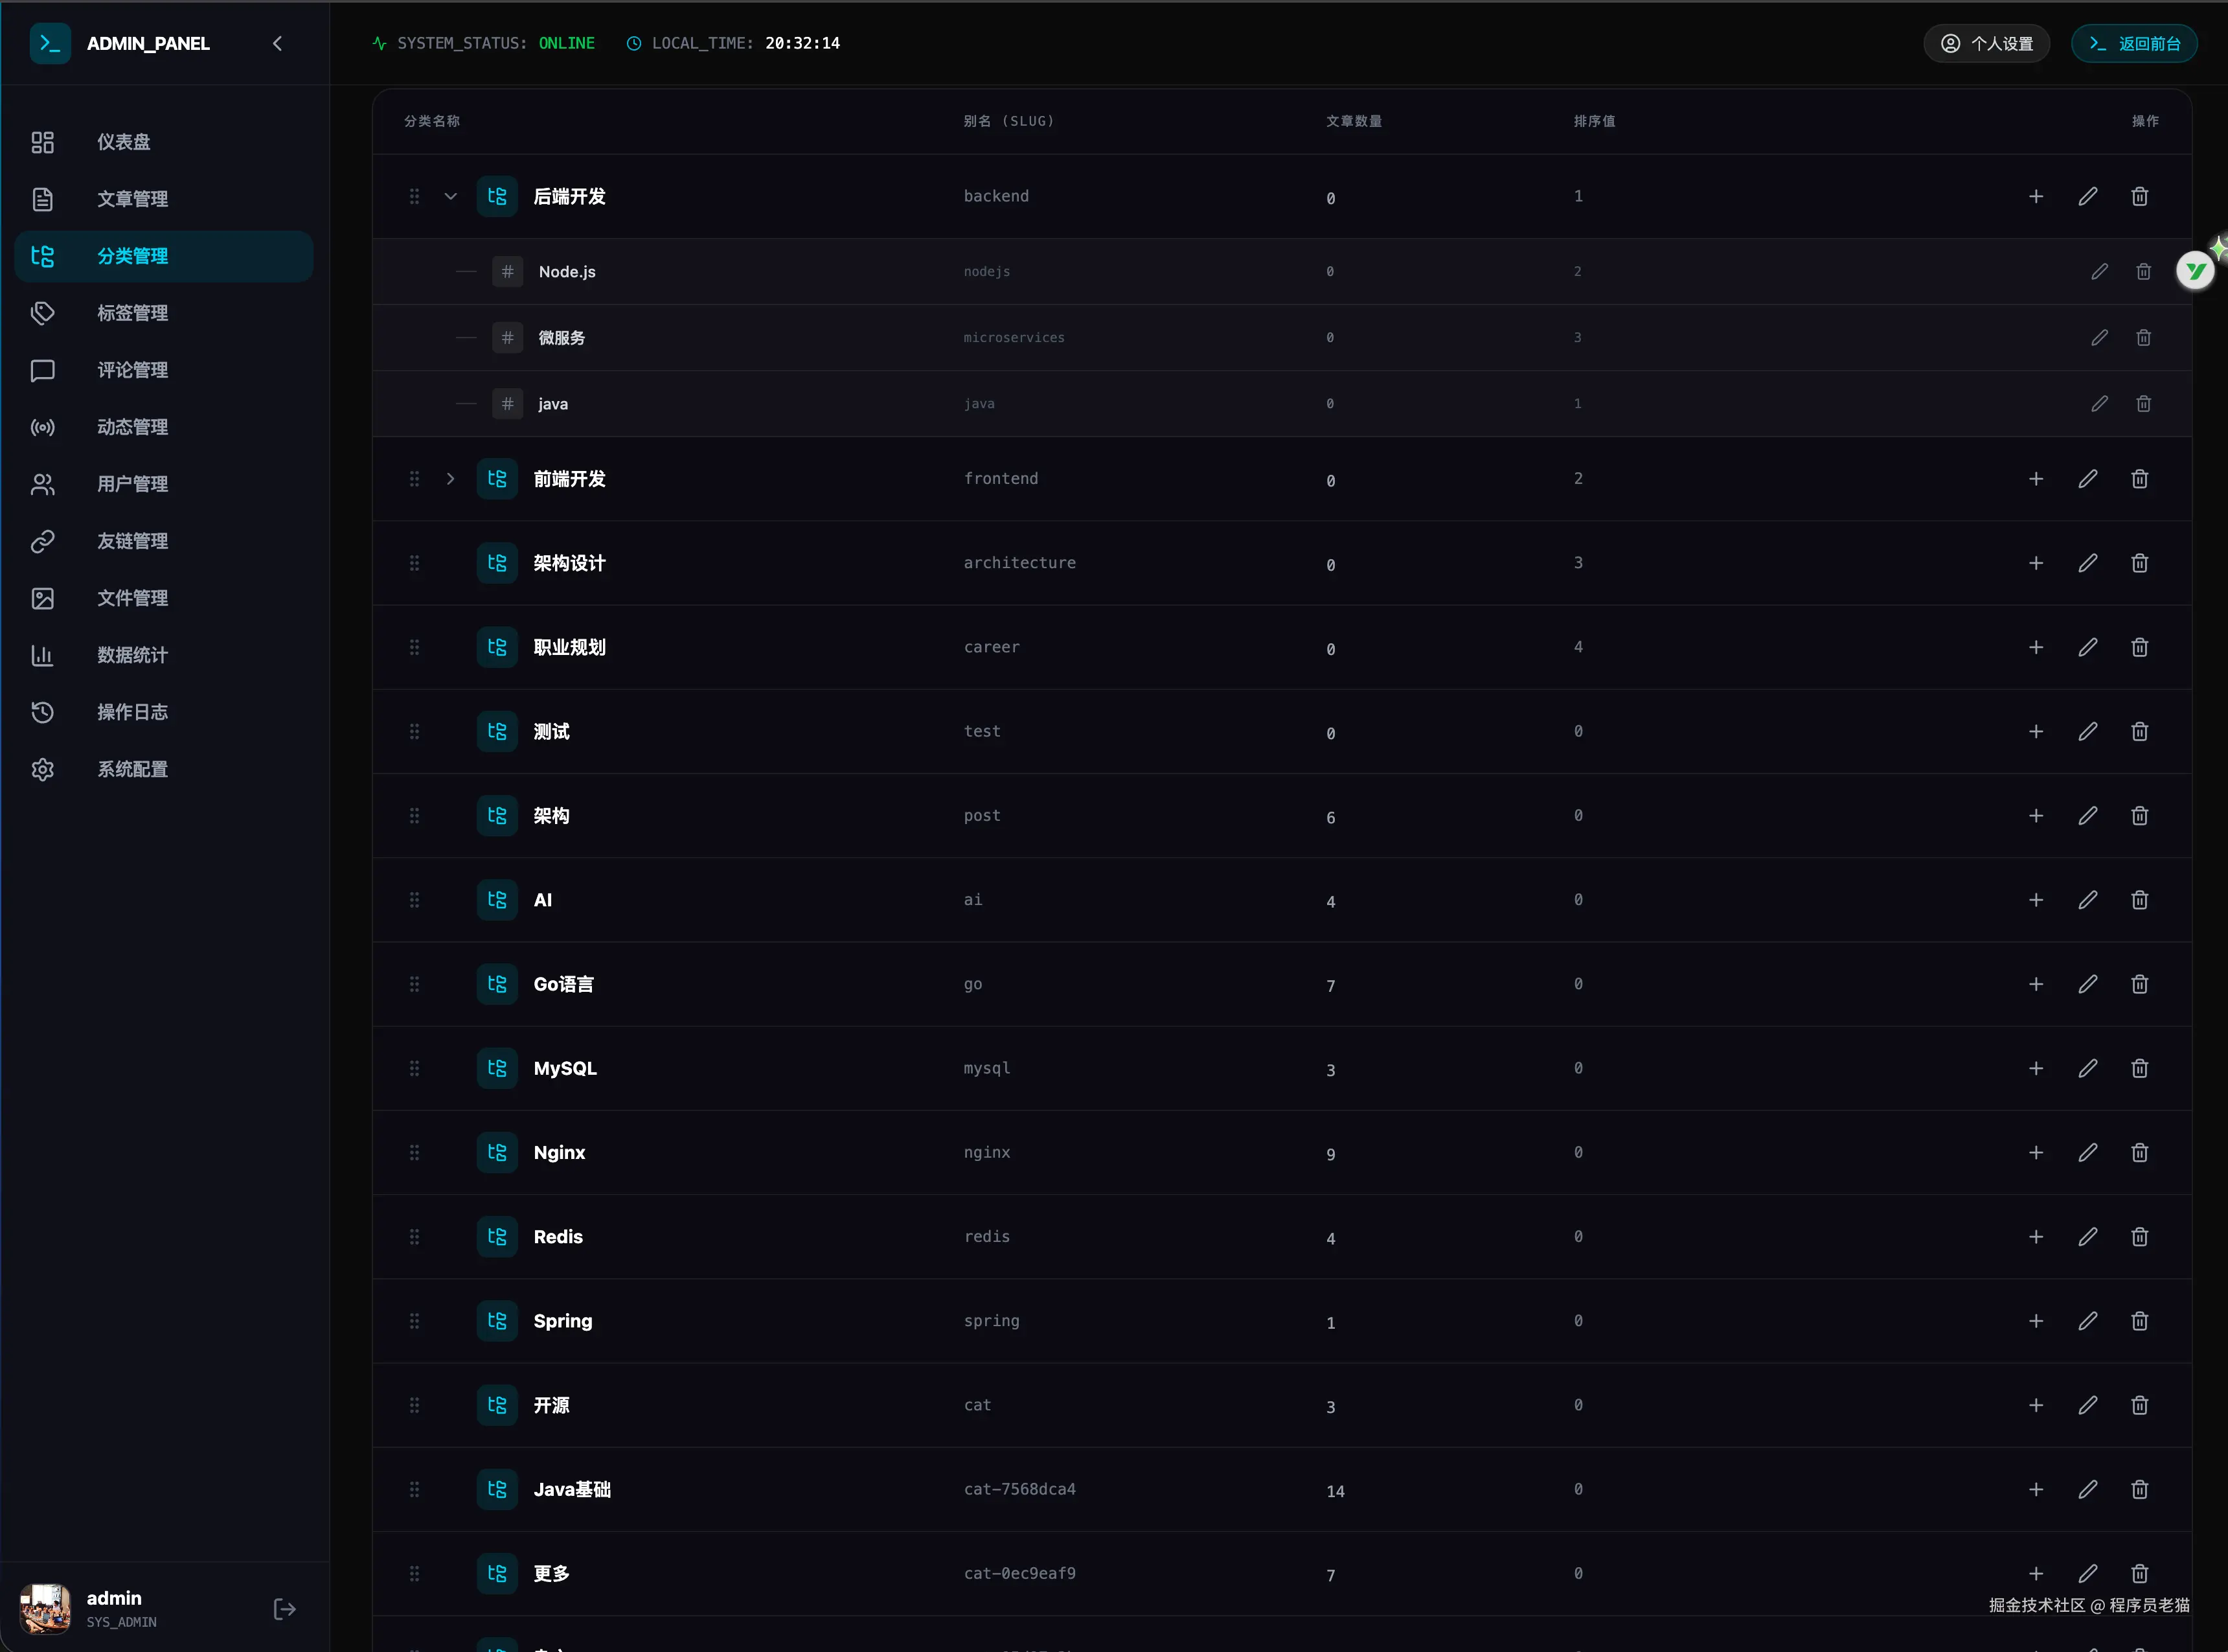Delete the Redis category
Viewport: 2228px width, 1652px height.
pyautogui.click(x=2140, y=1237)
